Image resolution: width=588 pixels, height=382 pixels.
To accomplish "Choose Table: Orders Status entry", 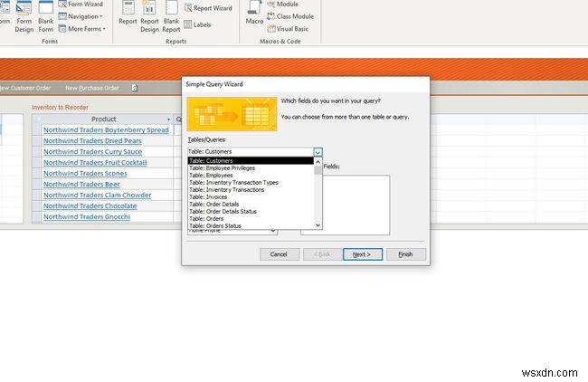I will 251,226.
